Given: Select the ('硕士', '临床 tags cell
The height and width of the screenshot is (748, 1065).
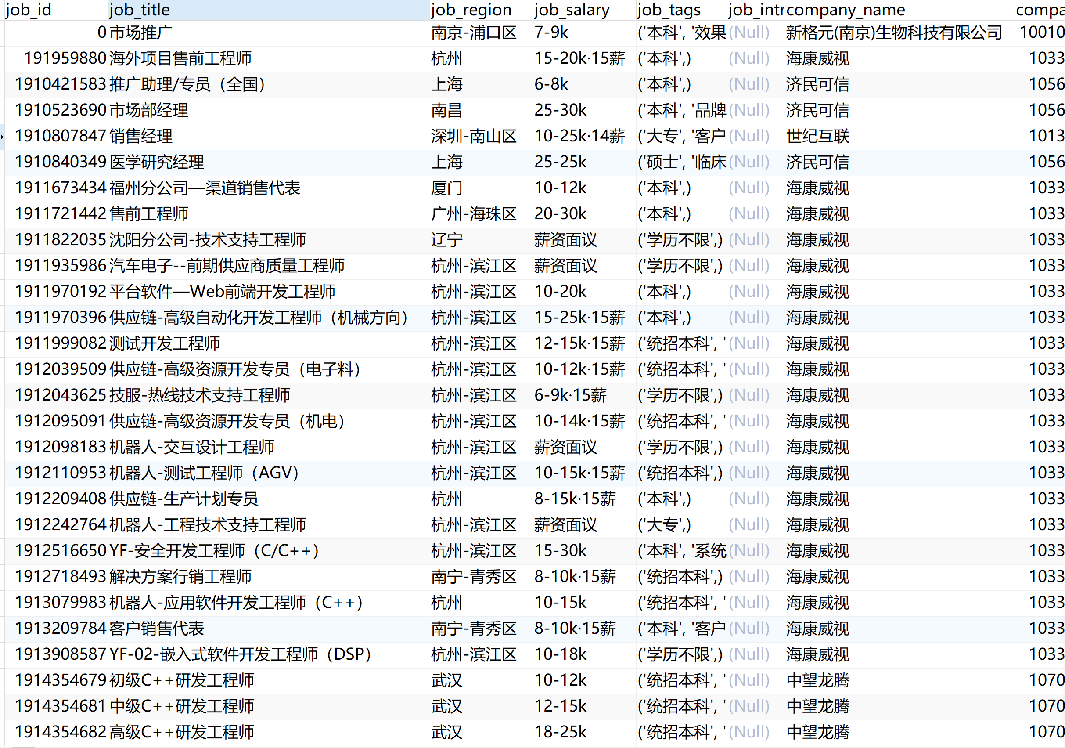Looking at the screenshot, I should 682,162.
